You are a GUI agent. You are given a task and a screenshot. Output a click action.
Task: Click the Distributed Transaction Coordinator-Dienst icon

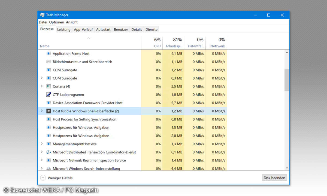[49, 152]
